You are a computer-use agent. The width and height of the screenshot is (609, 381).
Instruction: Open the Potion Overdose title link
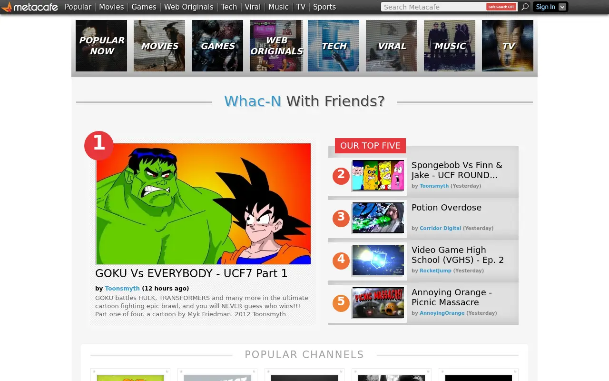coord(446,208)
